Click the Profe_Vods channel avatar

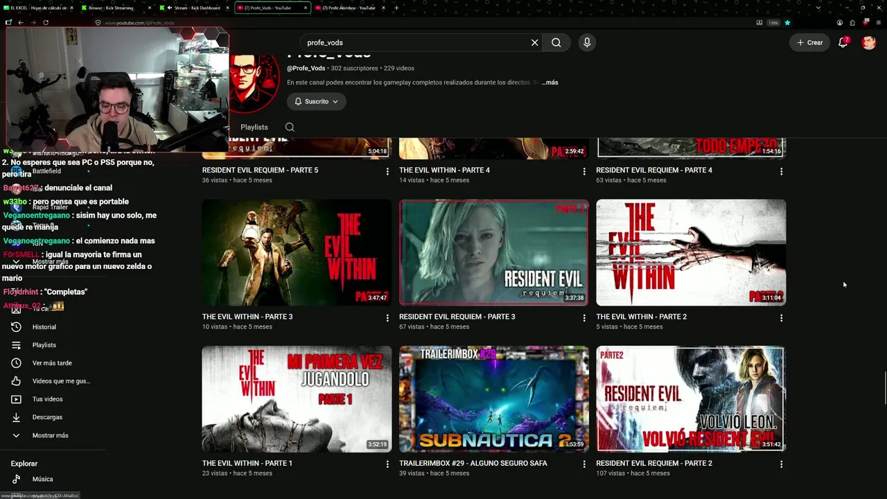pos(254,83)
